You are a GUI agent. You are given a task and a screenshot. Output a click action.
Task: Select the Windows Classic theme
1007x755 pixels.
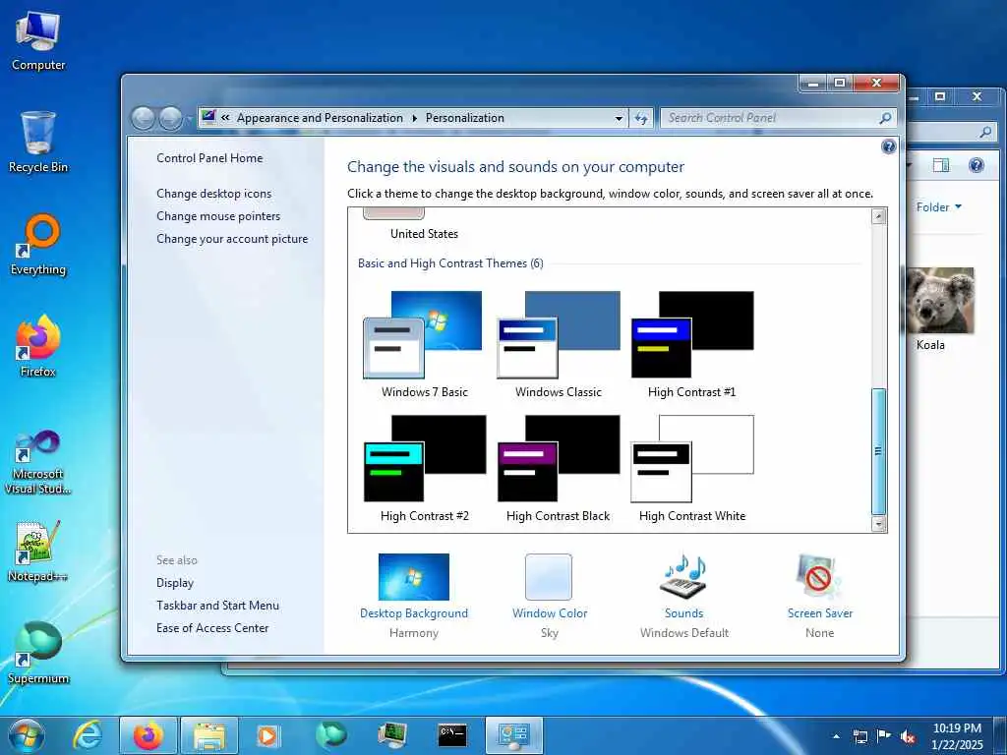[x=559, y=345]
